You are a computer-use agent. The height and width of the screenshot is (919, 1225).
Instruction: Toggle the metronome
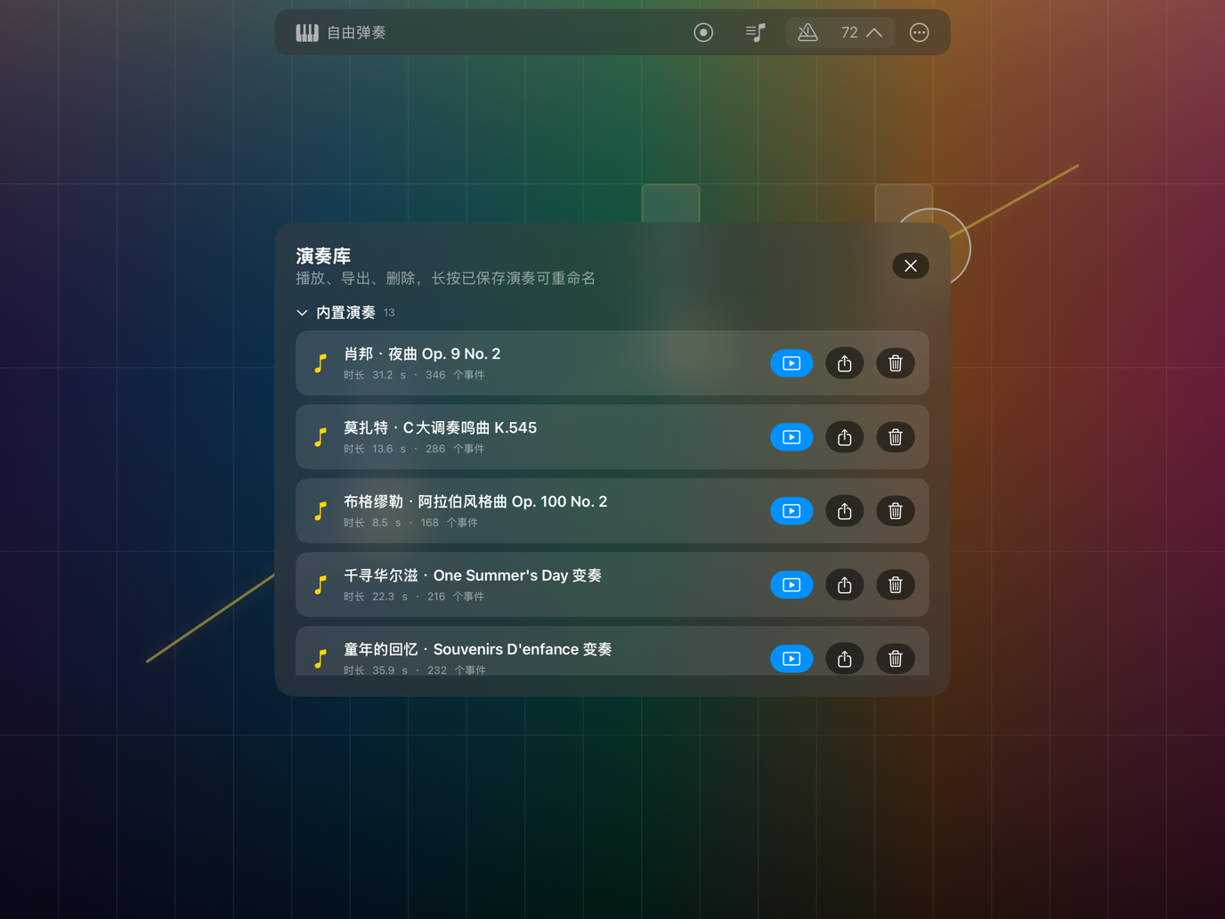point(807,33)
